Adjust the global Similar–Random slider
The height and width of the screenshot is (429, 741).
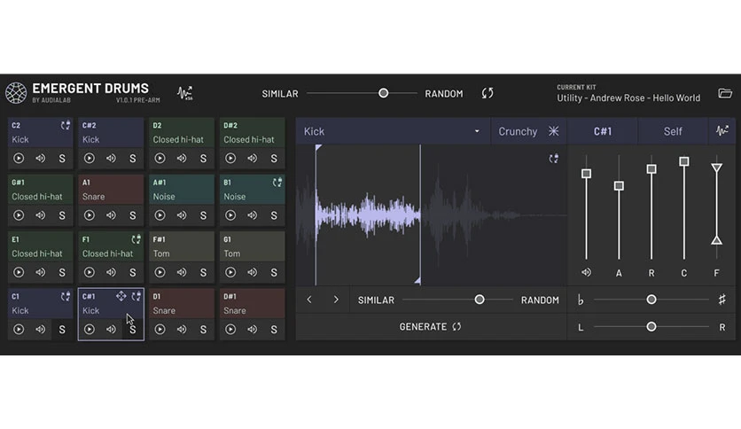(383, 93)
